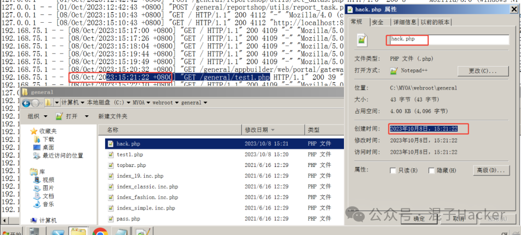The width and height of the screenshot is (521, 235).
Task: Click the index_simple.inc.php file icon
Action: pos(111,208)
